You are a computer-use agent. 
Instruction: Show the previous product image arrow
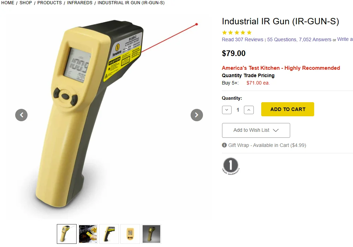(x=22, y=115)
